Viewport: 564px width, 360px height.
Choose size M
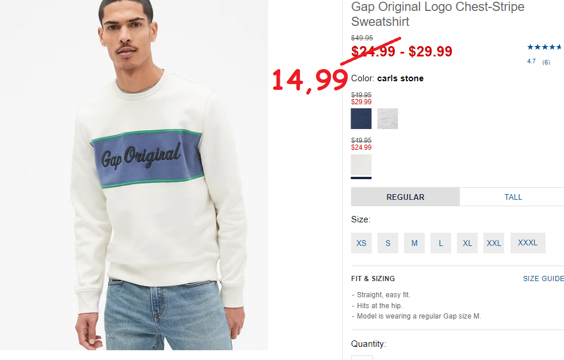tap(414, 243)
